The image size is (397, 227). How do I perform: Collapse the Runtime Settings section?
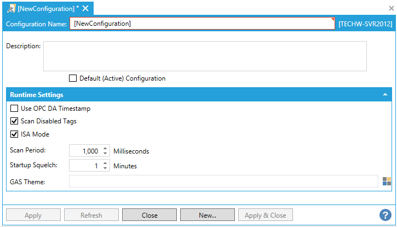pyautogui.click(x=385, y=95)
